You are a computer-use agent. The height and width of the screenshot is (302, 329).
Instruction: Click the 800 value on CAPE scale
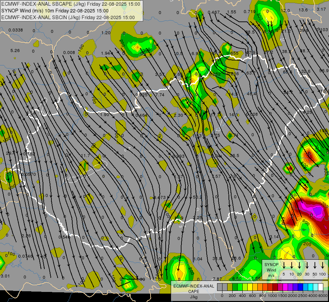click(x=262, y=296)
